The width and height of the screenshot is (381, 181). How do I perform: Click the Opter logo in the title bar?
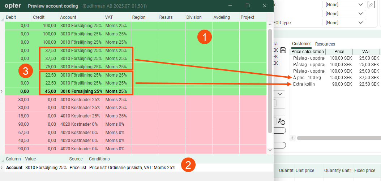[13, 6]
